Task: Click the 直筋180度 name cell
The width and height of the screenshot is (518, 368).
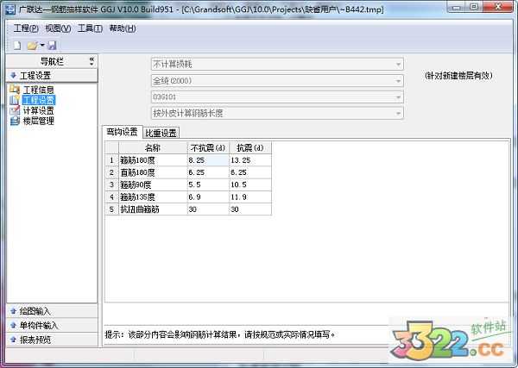Action: coord(153,172)
